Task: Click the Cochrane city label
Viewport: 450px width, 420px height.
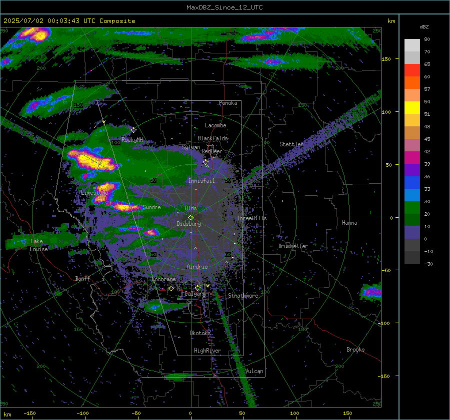Action: 163,279
